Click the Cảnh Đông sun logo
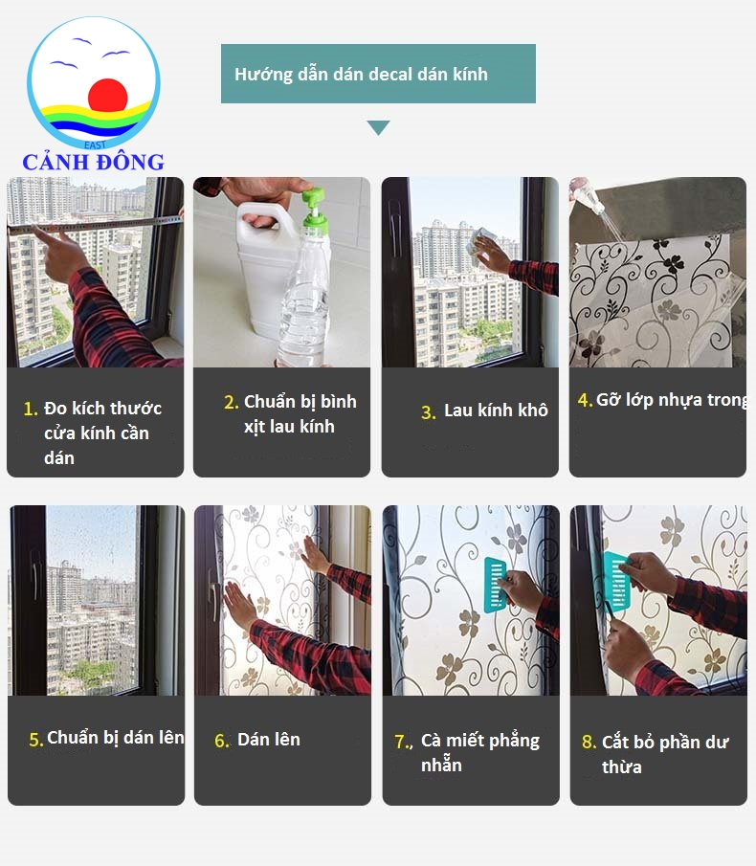Image resolution: width=756 pixels, height=866 pixels. (x=94, y=83)
